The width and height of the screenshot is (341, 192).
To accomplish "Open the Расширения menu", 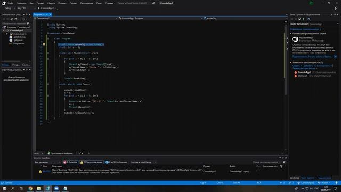I will click(86, 3).
